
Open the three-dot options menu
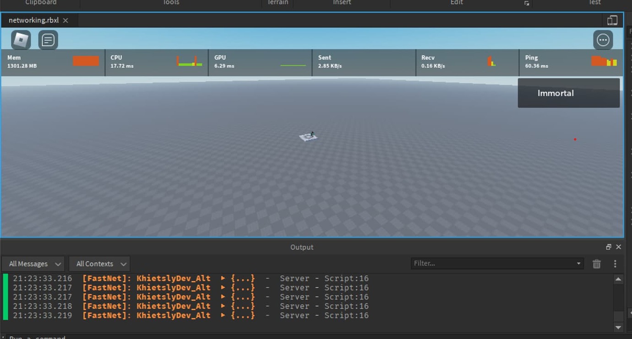pyautogui.click(x=603, y=40)
